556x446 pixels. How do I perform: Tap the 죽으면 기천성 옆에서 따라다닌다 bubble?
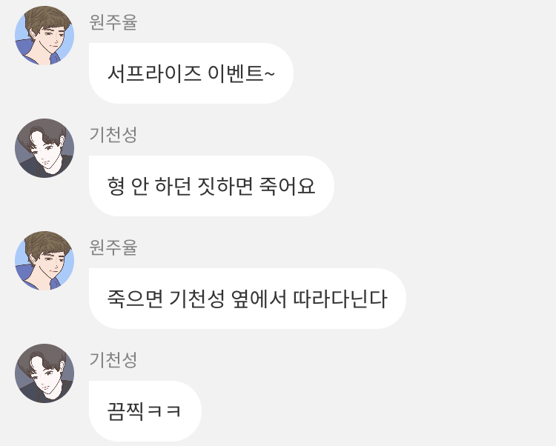(248, 299)
